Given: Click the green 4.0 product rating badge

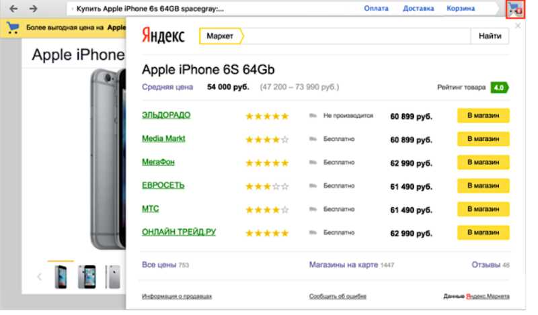Looking at the screenshot, I should [500, 87].
